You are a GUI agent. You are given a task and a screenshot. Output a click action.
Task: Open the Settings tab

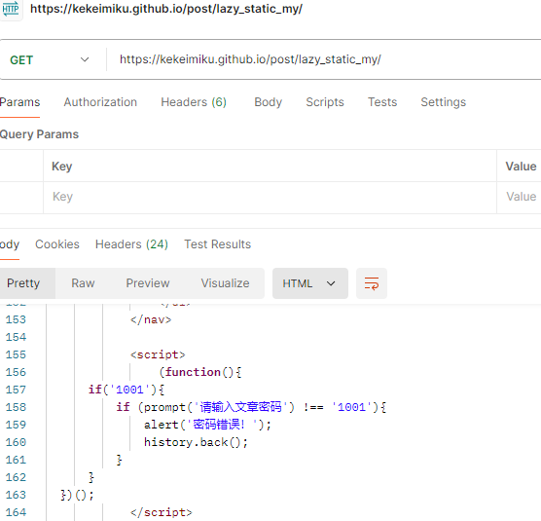(444, 102)
